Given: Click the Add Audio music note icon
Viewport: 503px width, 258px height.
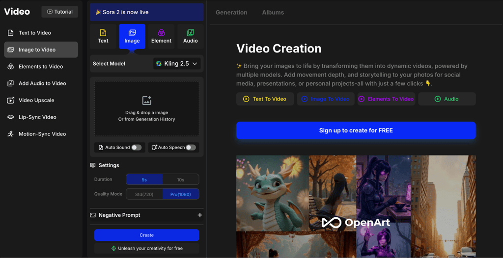Looking at the screenshot, I should 11,83.
